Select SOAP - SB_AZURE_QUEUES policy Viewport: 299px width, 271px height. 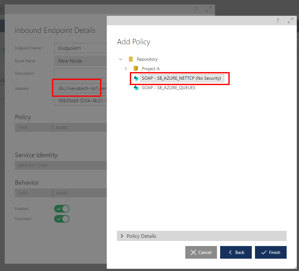click(169, 88)
